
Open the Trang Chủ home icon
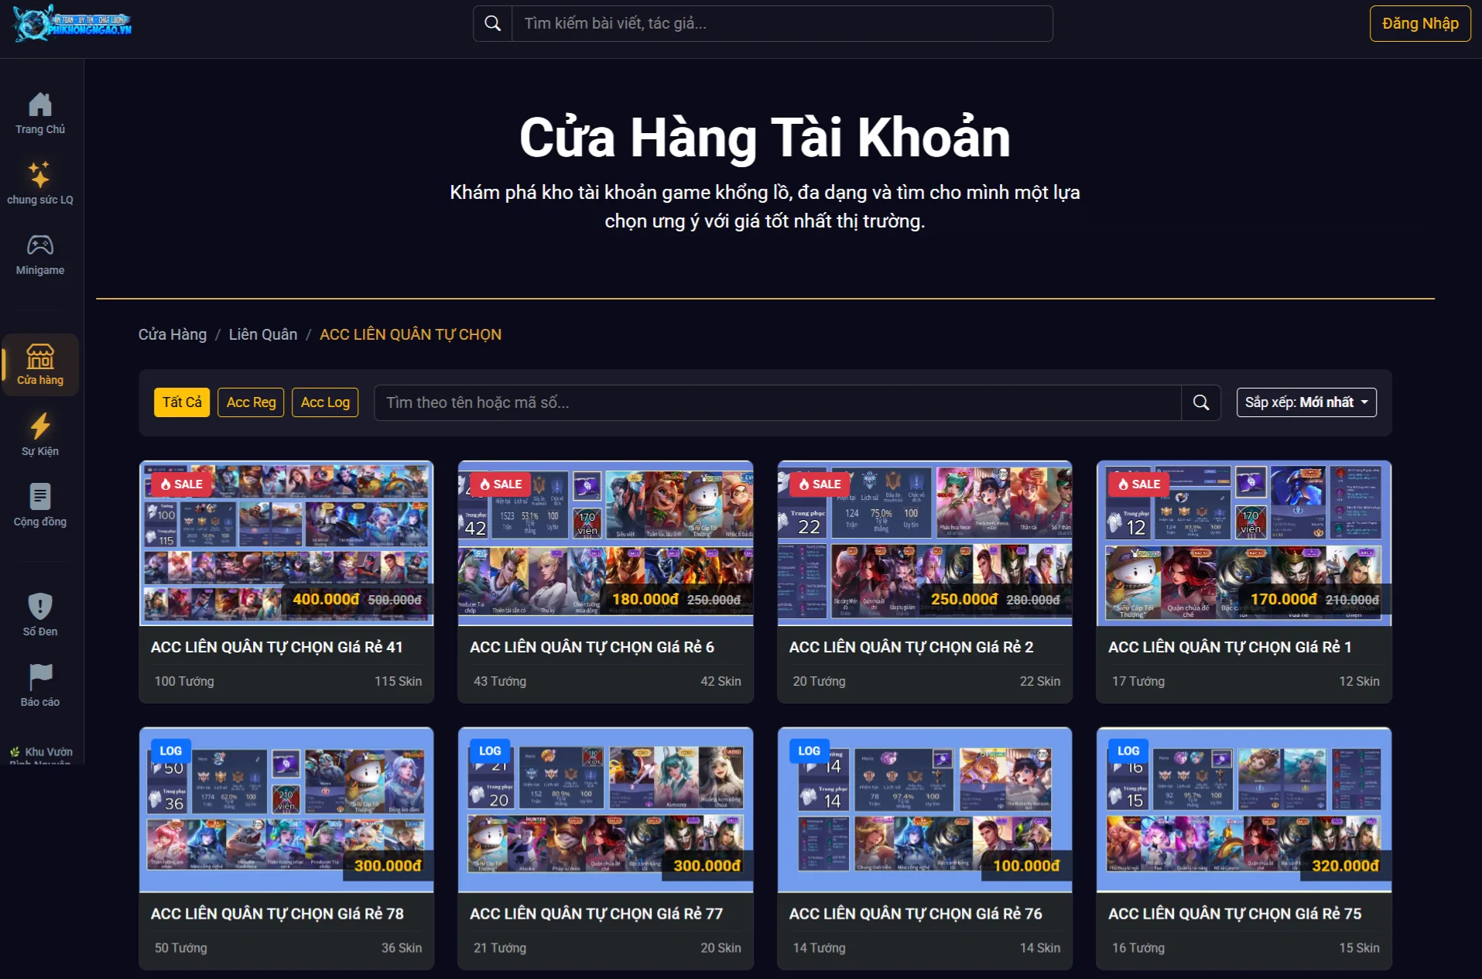pyautogui.click(x=39, y=104)
